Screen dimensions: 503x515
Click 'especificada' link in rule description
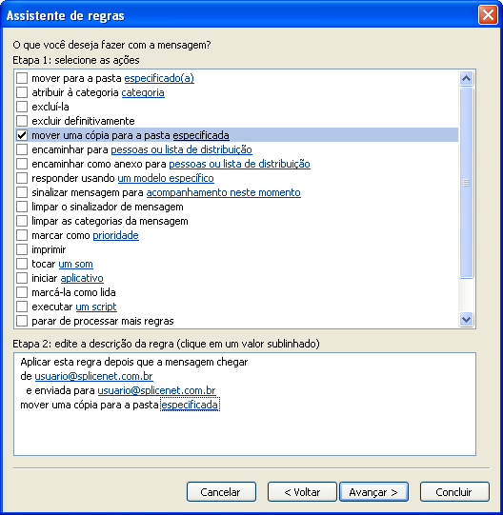[x=190, y=405]
